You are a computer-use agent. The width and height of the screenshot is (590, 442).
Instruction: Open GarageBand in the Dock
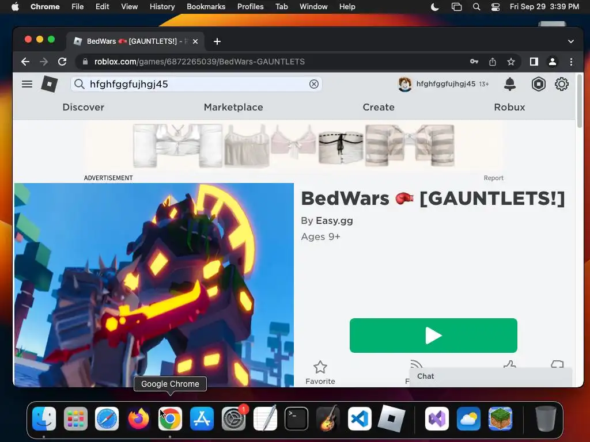[x=328, y=418]
